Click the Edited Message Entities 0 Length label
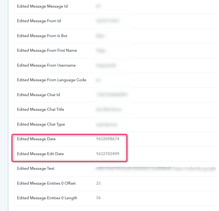The width and height of the screenshot is (219, 211). pos(47,198)
